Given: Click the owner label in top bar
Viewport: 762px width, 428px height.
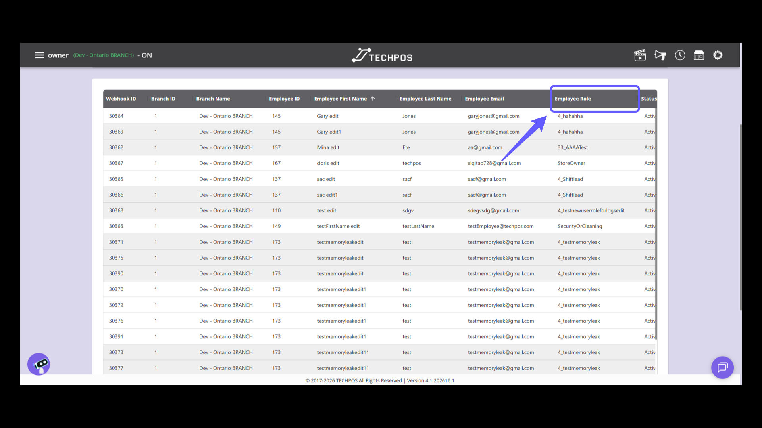Looking at the screenshot, I should (x=58, y=55).
